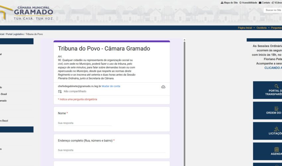Screen dimensions: 282x166
Task: Open the Ordem do Dia tile
Action: (x=268, y=110)
